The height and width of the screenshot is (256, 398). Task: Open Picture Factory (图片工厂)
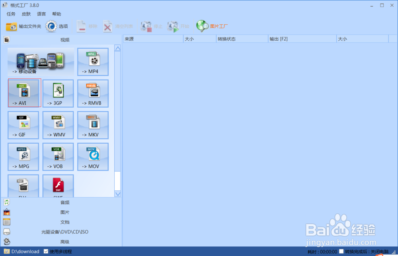pos(212,26)
